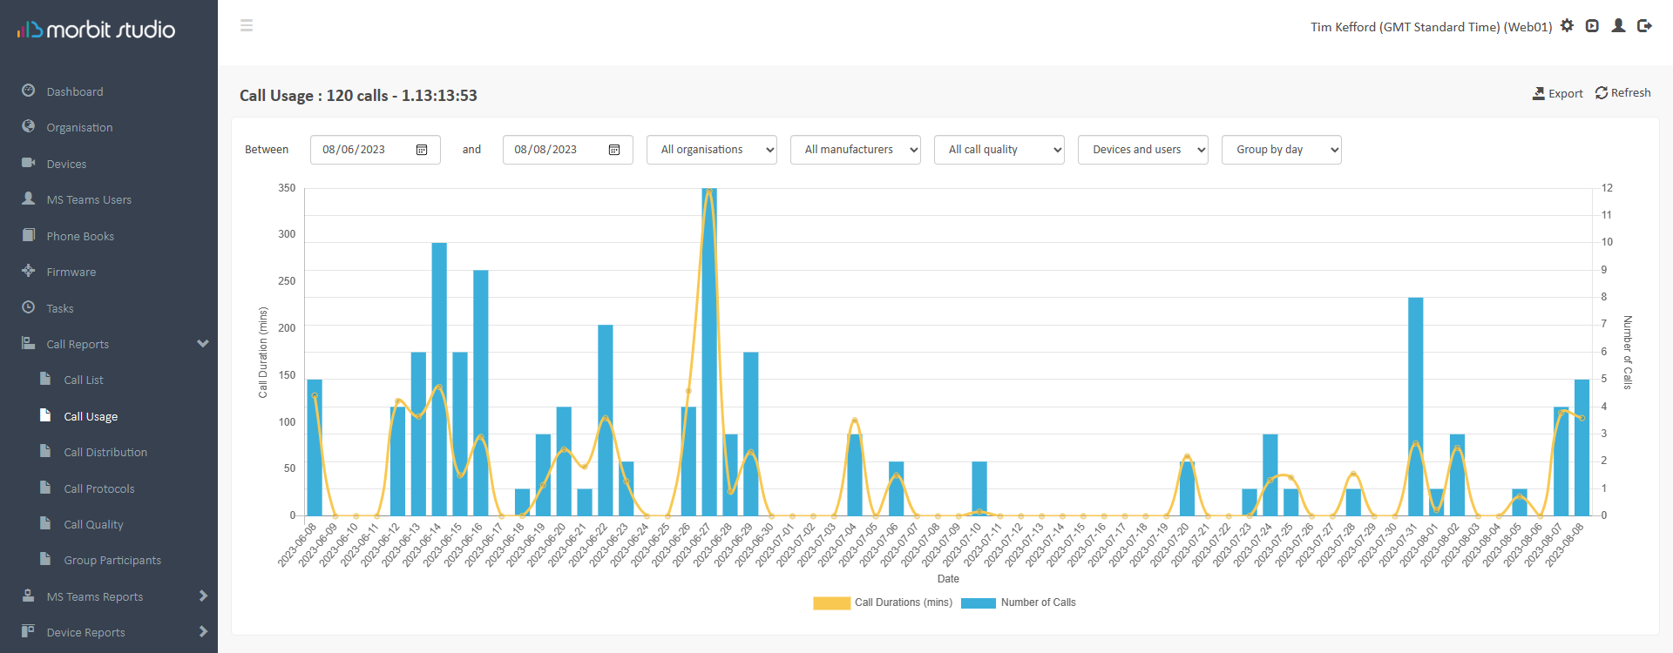Image resolution: width=1673 pixels, height=653 pixels.
Task: Toggle Call Durations legend series
Action: [883, 603]
